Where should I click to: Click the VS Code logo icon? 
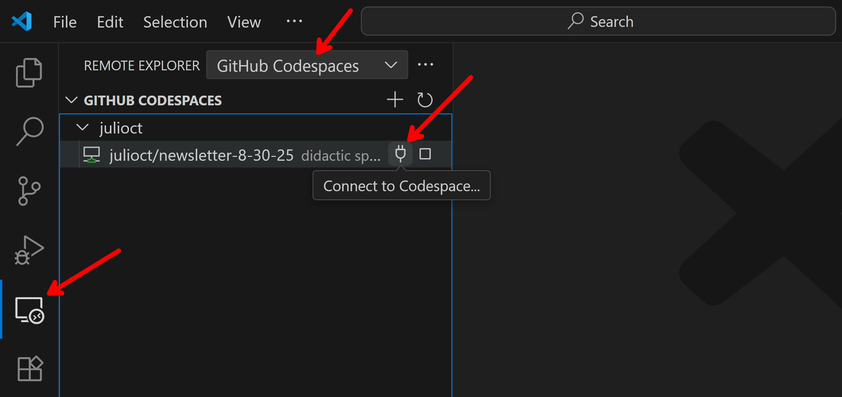pyautogui.click(x=22, y=22)
